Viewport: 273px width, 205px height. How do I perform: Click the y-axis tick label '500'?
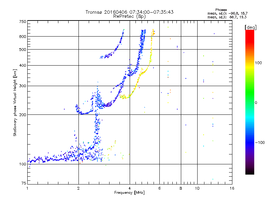click(x=23, y=50)
